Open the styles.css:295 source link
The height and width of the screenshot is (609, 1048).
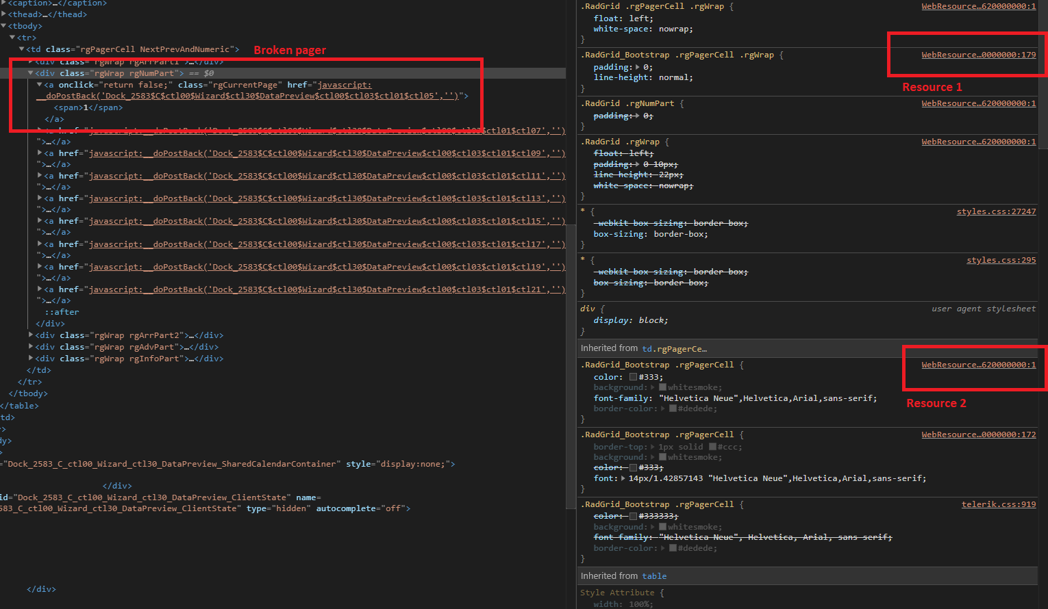[1001, 260]
